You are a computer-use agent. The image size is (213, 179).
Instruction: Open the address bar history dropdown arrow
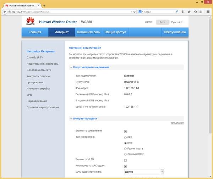tap(131, 12)
